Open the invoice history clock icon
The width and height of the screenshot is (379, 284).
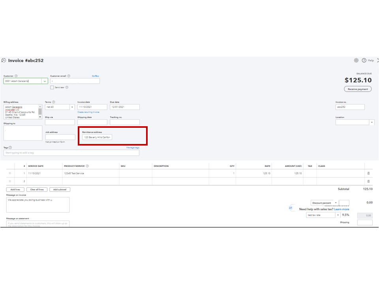(x=4, y=60)
